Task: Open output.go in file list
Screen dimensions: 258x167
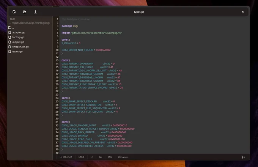Action: pos(18,42)
